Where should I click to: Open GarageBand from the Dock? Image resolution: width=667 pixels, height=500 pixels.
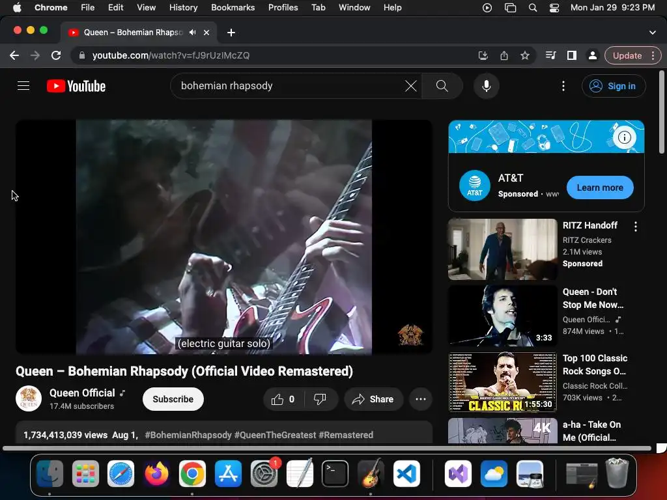click(371, 473)
